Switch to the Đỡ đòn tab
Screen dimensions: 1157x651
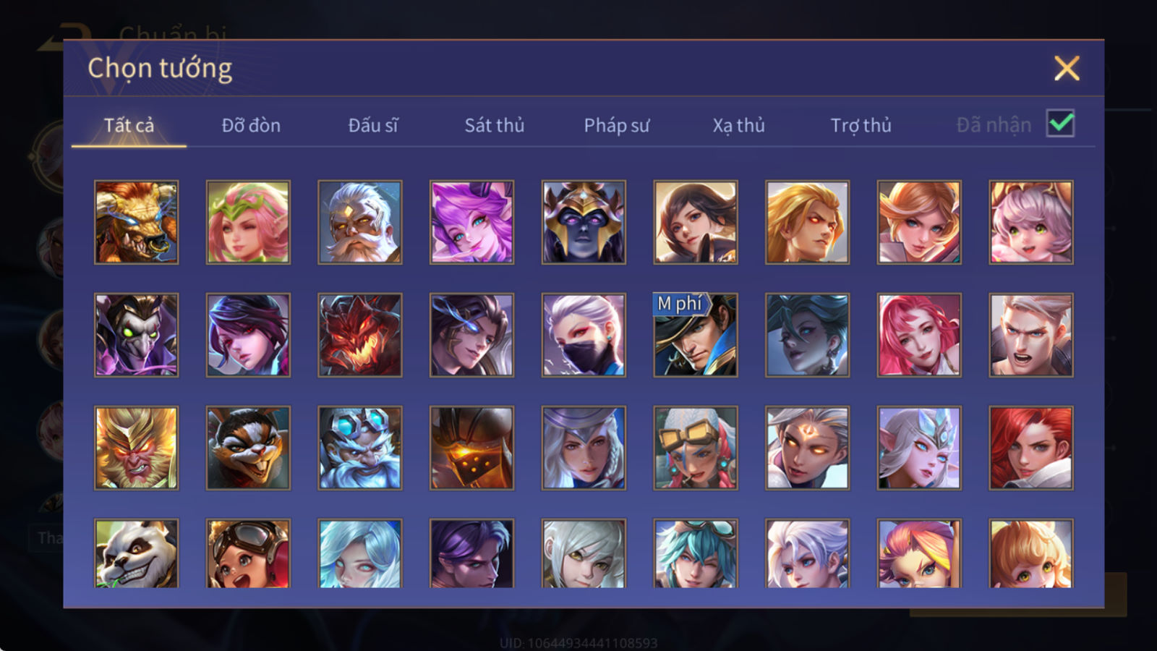[x=251, y=125]
